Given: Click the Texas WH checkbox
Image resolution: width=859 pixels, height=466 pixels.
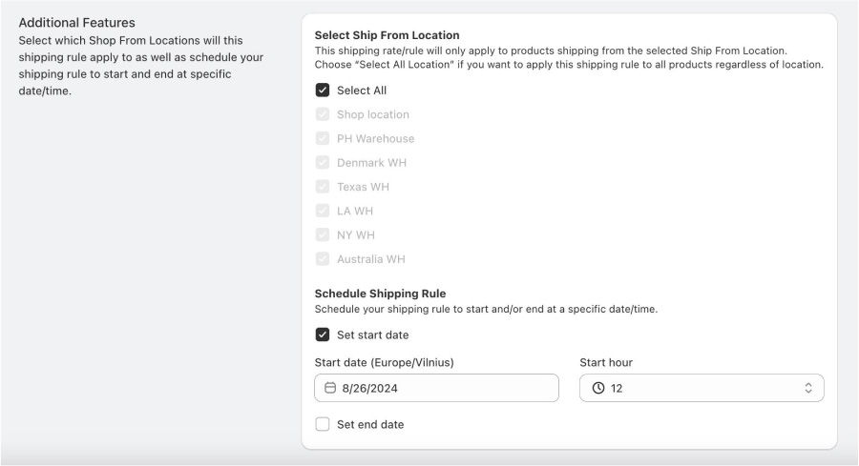Looking at the screenshot, I should (323, 187).
